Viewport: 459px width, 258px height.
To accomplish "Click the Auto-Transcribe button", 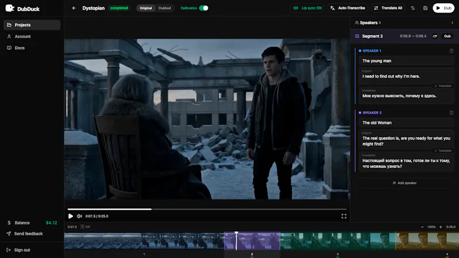I will (348, 8).
